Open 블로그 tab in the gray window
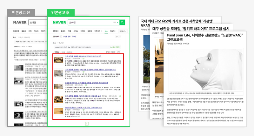This screenshot has width=254, height=136. [x=23, y=31]
